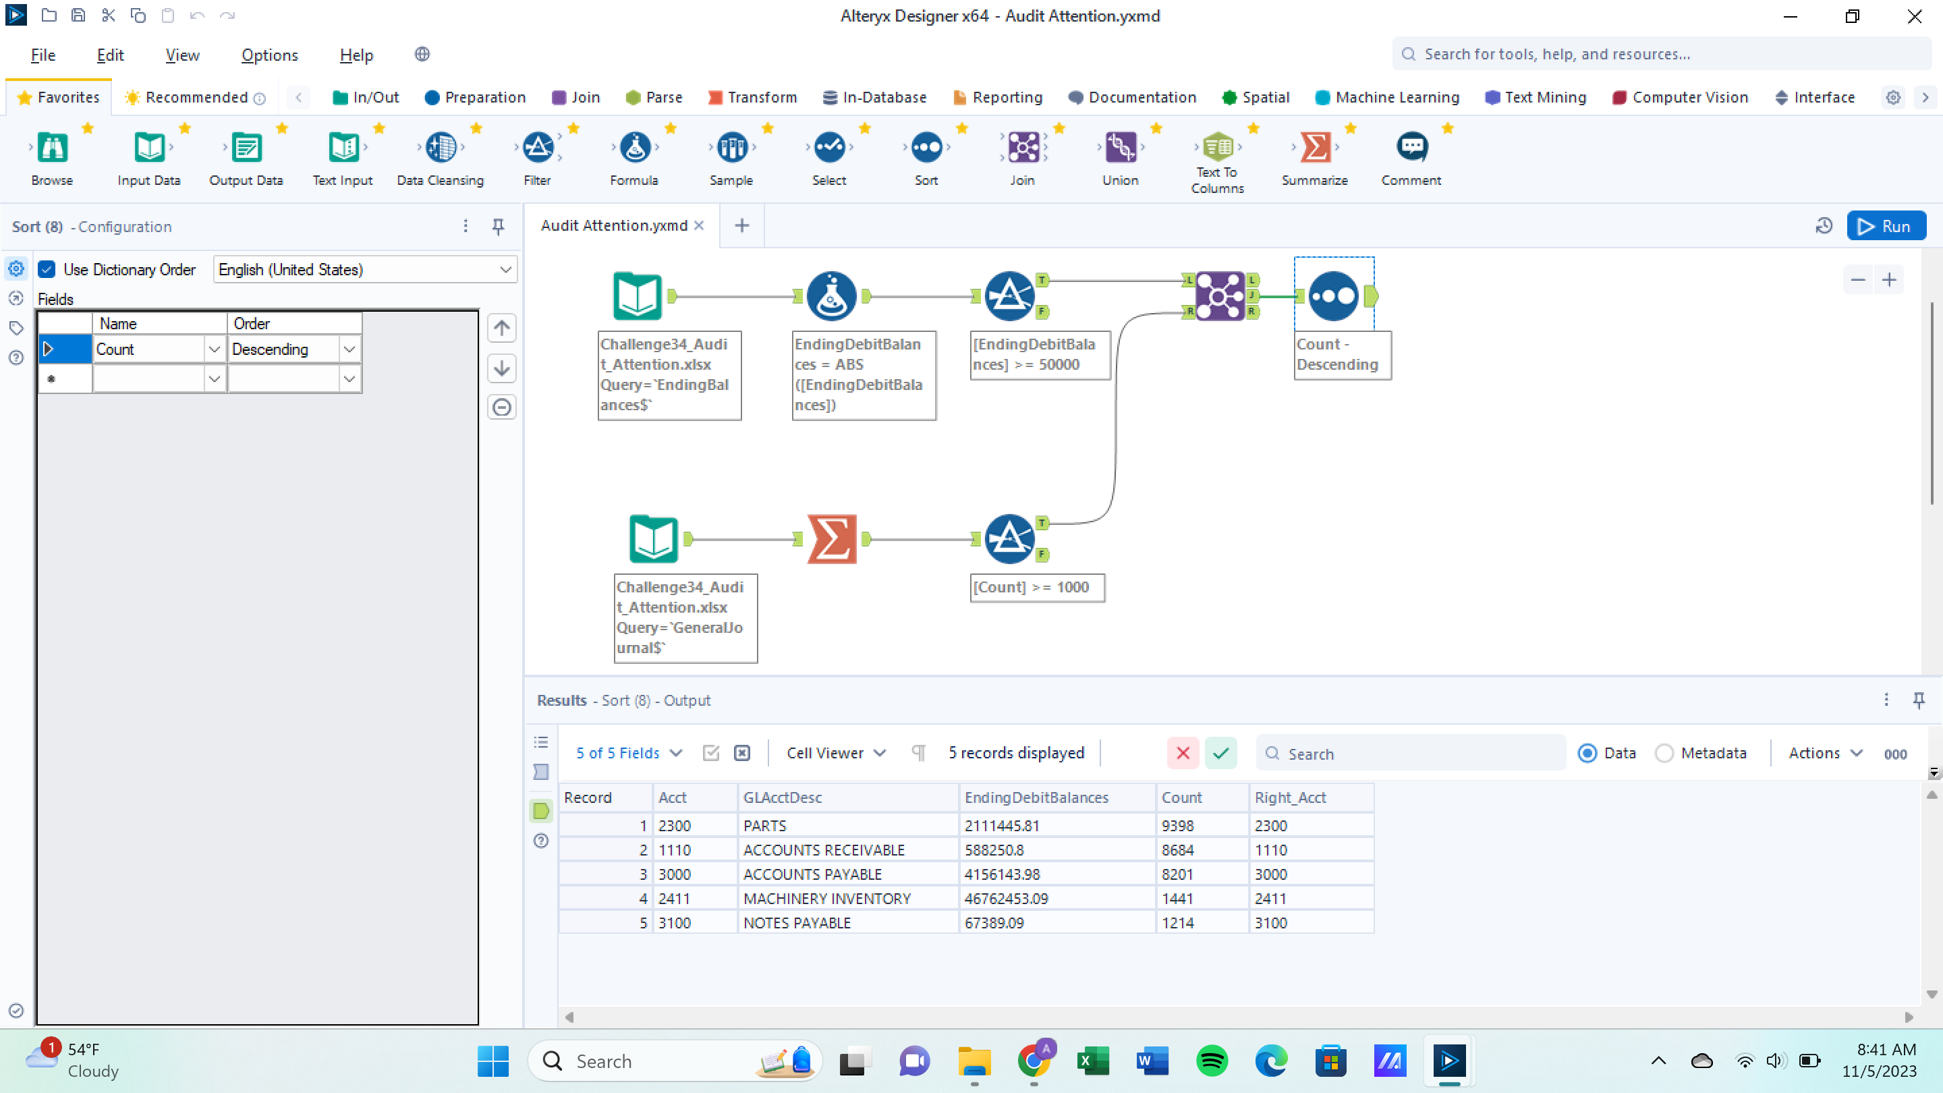
Task: Open the Edit menu
Action: point(110,54)
